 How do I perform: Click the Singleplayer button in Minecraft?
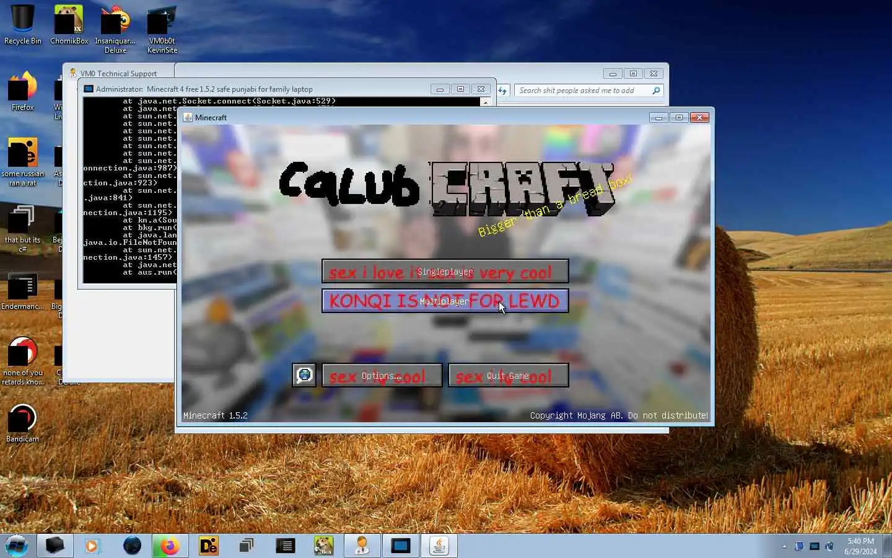445,271
